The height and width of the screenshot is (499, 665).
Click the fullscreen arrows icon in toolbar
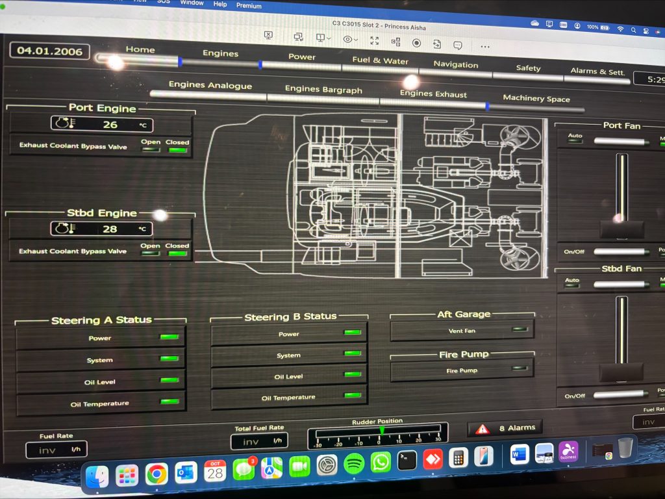(375, 40)
